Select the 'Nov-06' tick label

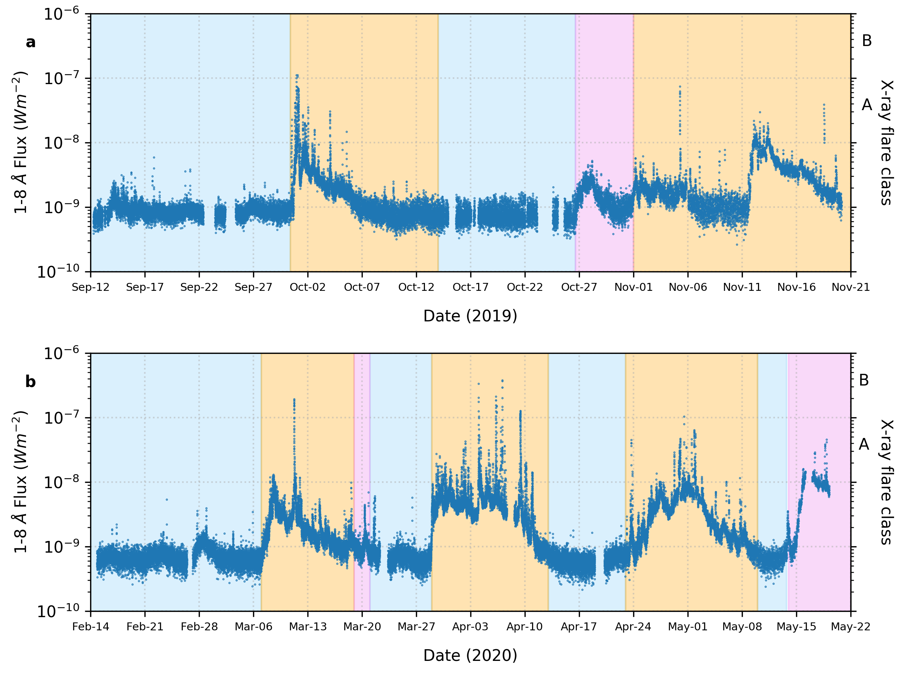pos(688,287)
